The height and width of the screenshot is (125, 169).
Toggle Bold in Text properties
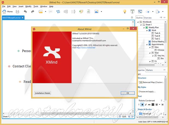point(142,105)
